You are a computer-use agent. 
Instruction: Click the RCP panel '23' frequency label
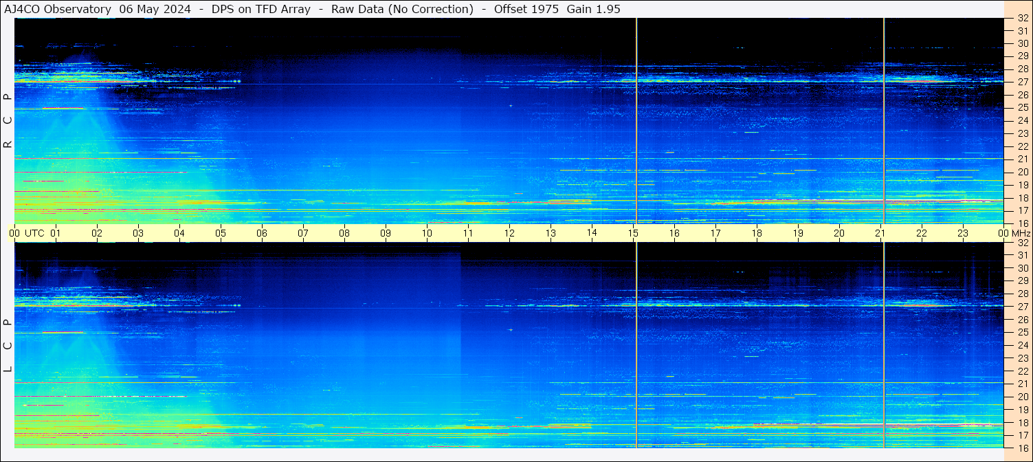click(1022, 133)
